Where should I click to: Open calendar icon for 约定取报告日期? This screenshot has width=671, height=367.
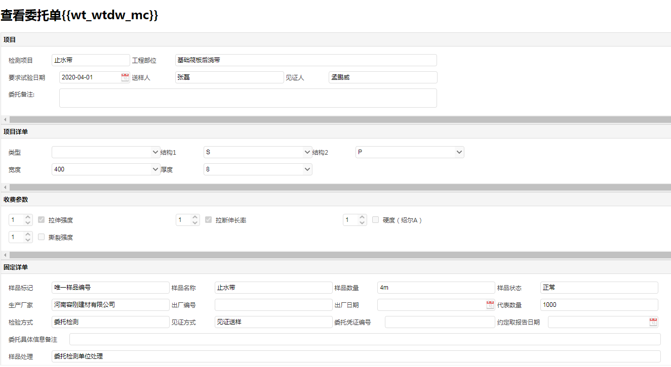(x=653, y=322)
